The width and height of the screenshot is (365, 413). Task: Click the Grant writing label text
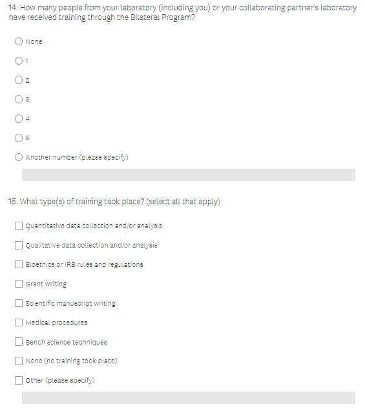coord(46,284)
